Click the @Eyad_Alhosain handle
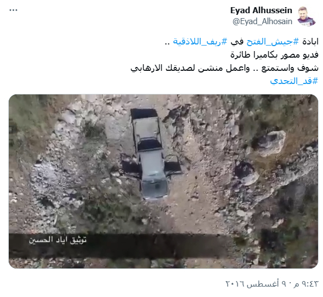 tap(262, 21)
